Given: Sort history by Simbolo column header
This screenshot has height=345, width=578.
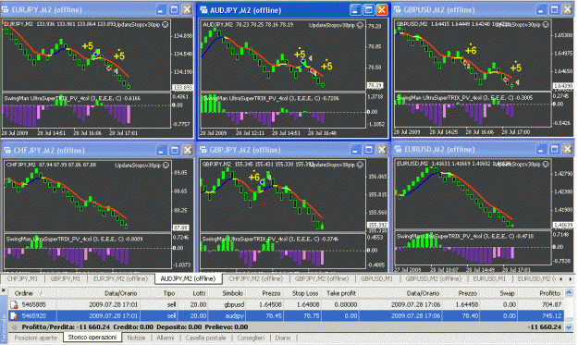Looking at the screenshot, I should (x=232, y=293).
